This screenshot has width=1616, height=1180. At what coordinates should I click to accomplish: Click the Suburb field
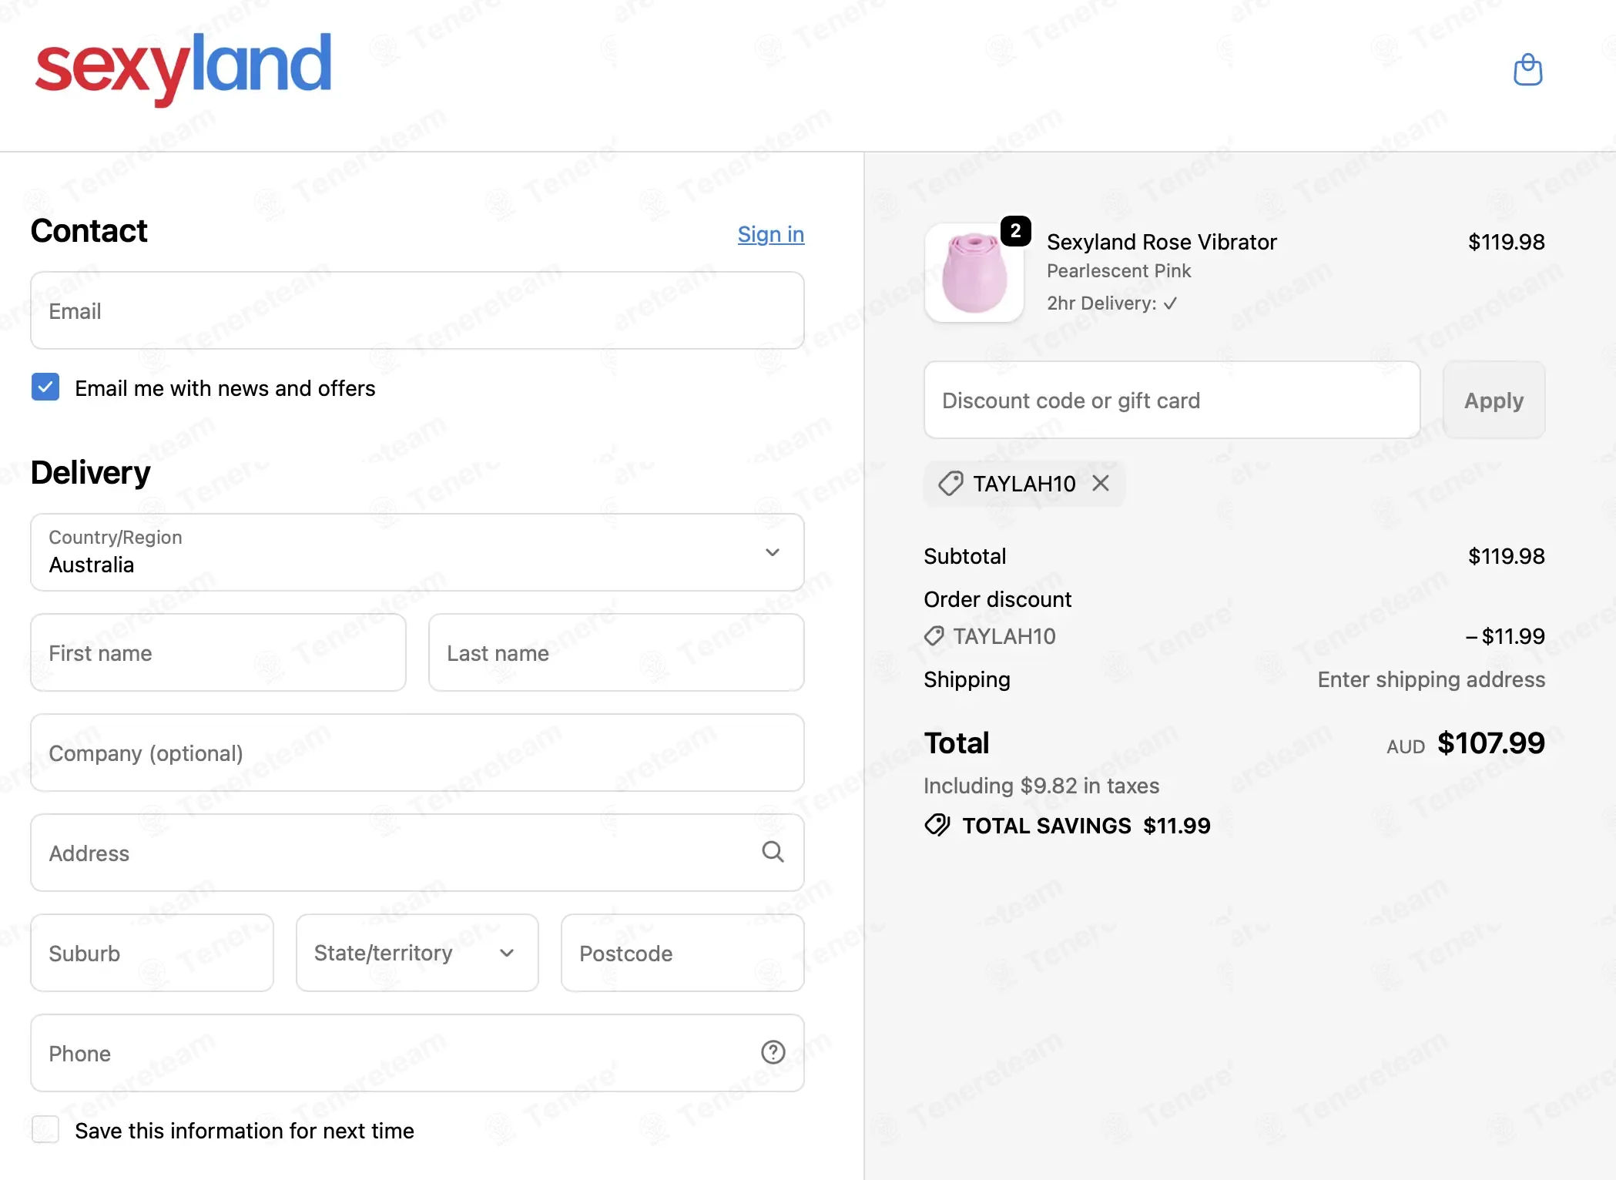(152, 953)
